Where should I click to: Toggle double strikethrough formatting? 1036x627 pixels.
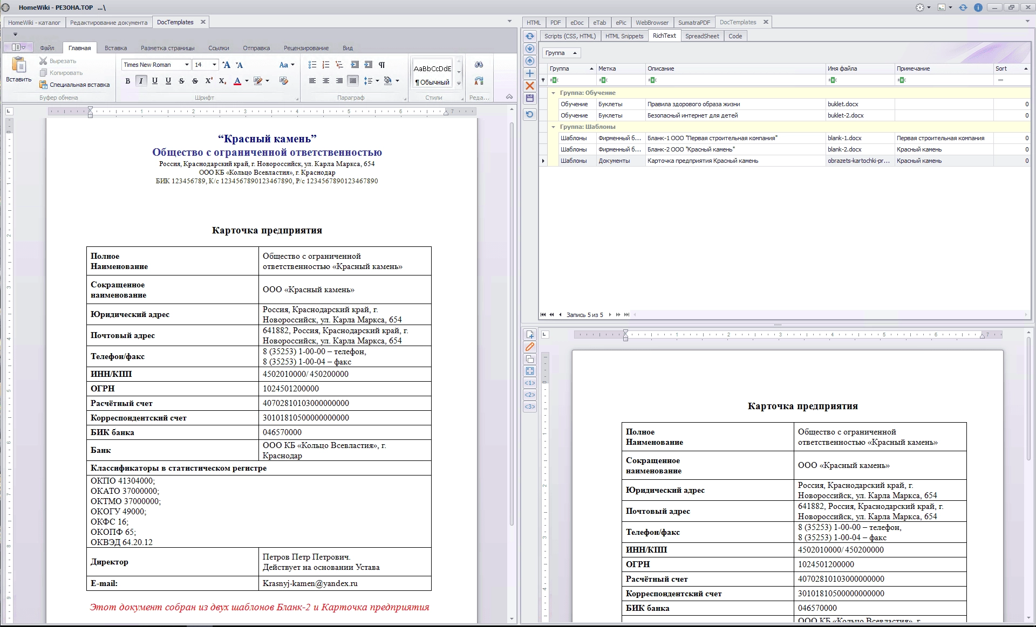click(x=195, y=81)
